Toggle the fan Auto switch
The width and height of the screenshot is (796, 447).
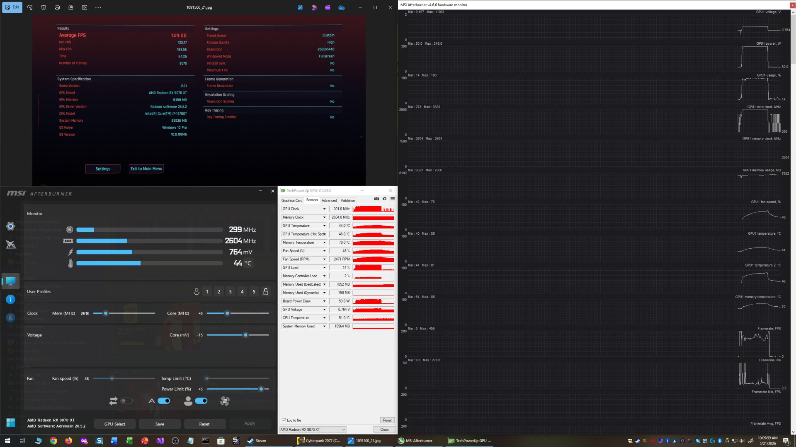[x=164, y=401]
